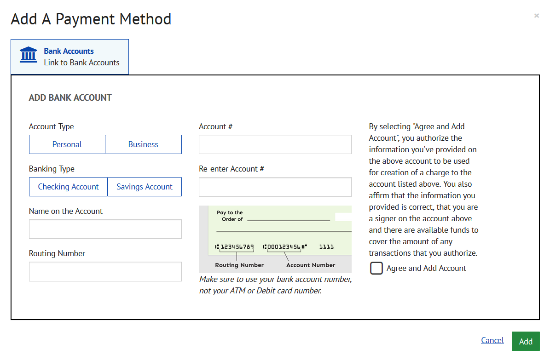Choose Checking Account banking type

pos(69,187)
